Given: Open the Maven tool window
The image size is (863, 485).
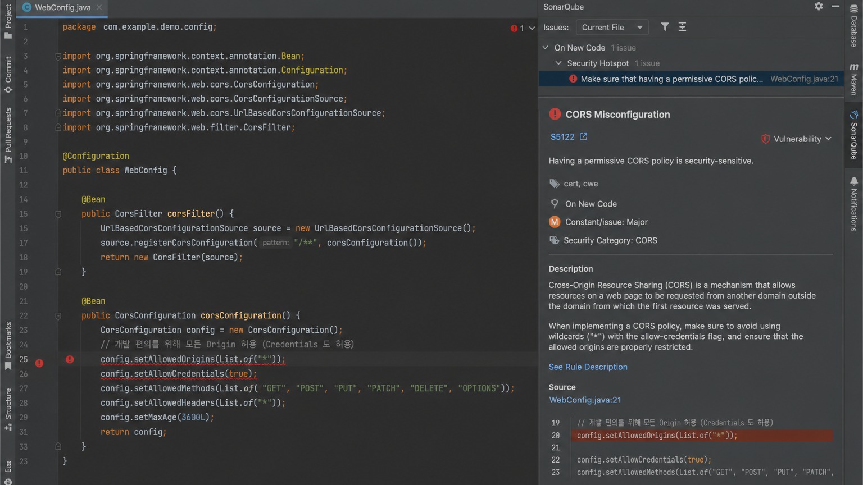Looking at the screenshot, I should [853, 79].
